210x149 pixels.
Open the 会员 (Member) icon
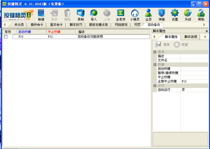(148, 15)
